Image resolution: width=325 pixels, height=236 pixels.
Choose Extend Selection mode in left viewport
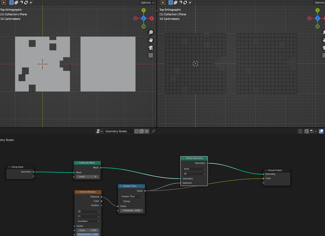[16, 3]
